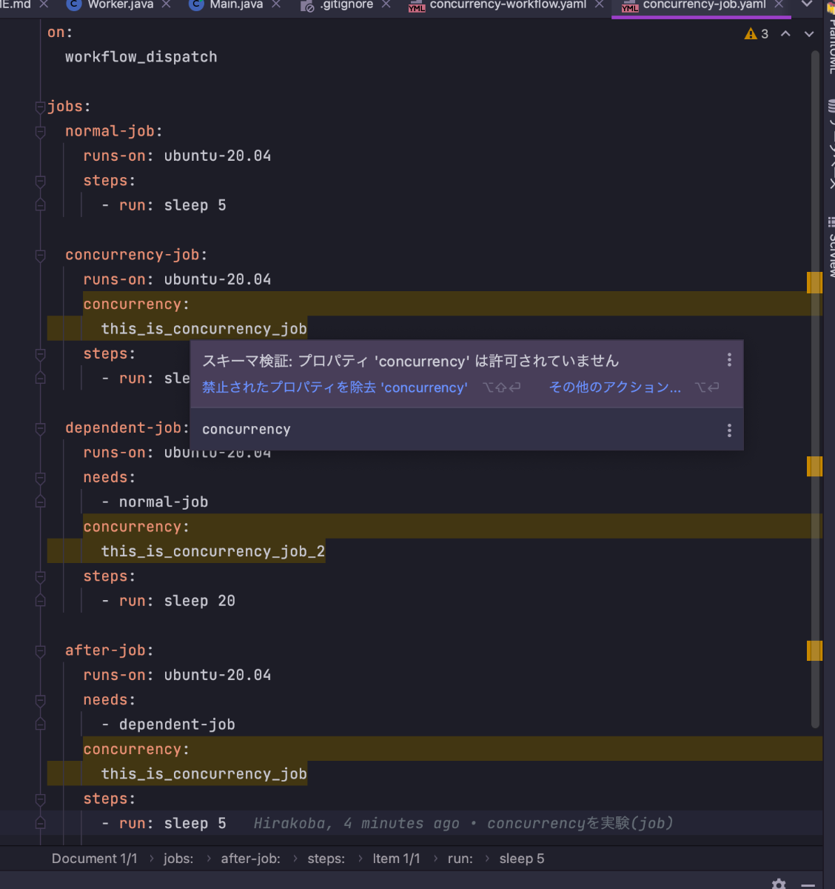
Task: Click workflow_dispatch text
Action: point(141,57)
